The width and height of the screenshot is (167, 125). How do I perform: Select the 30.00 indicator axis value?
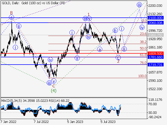152,113
